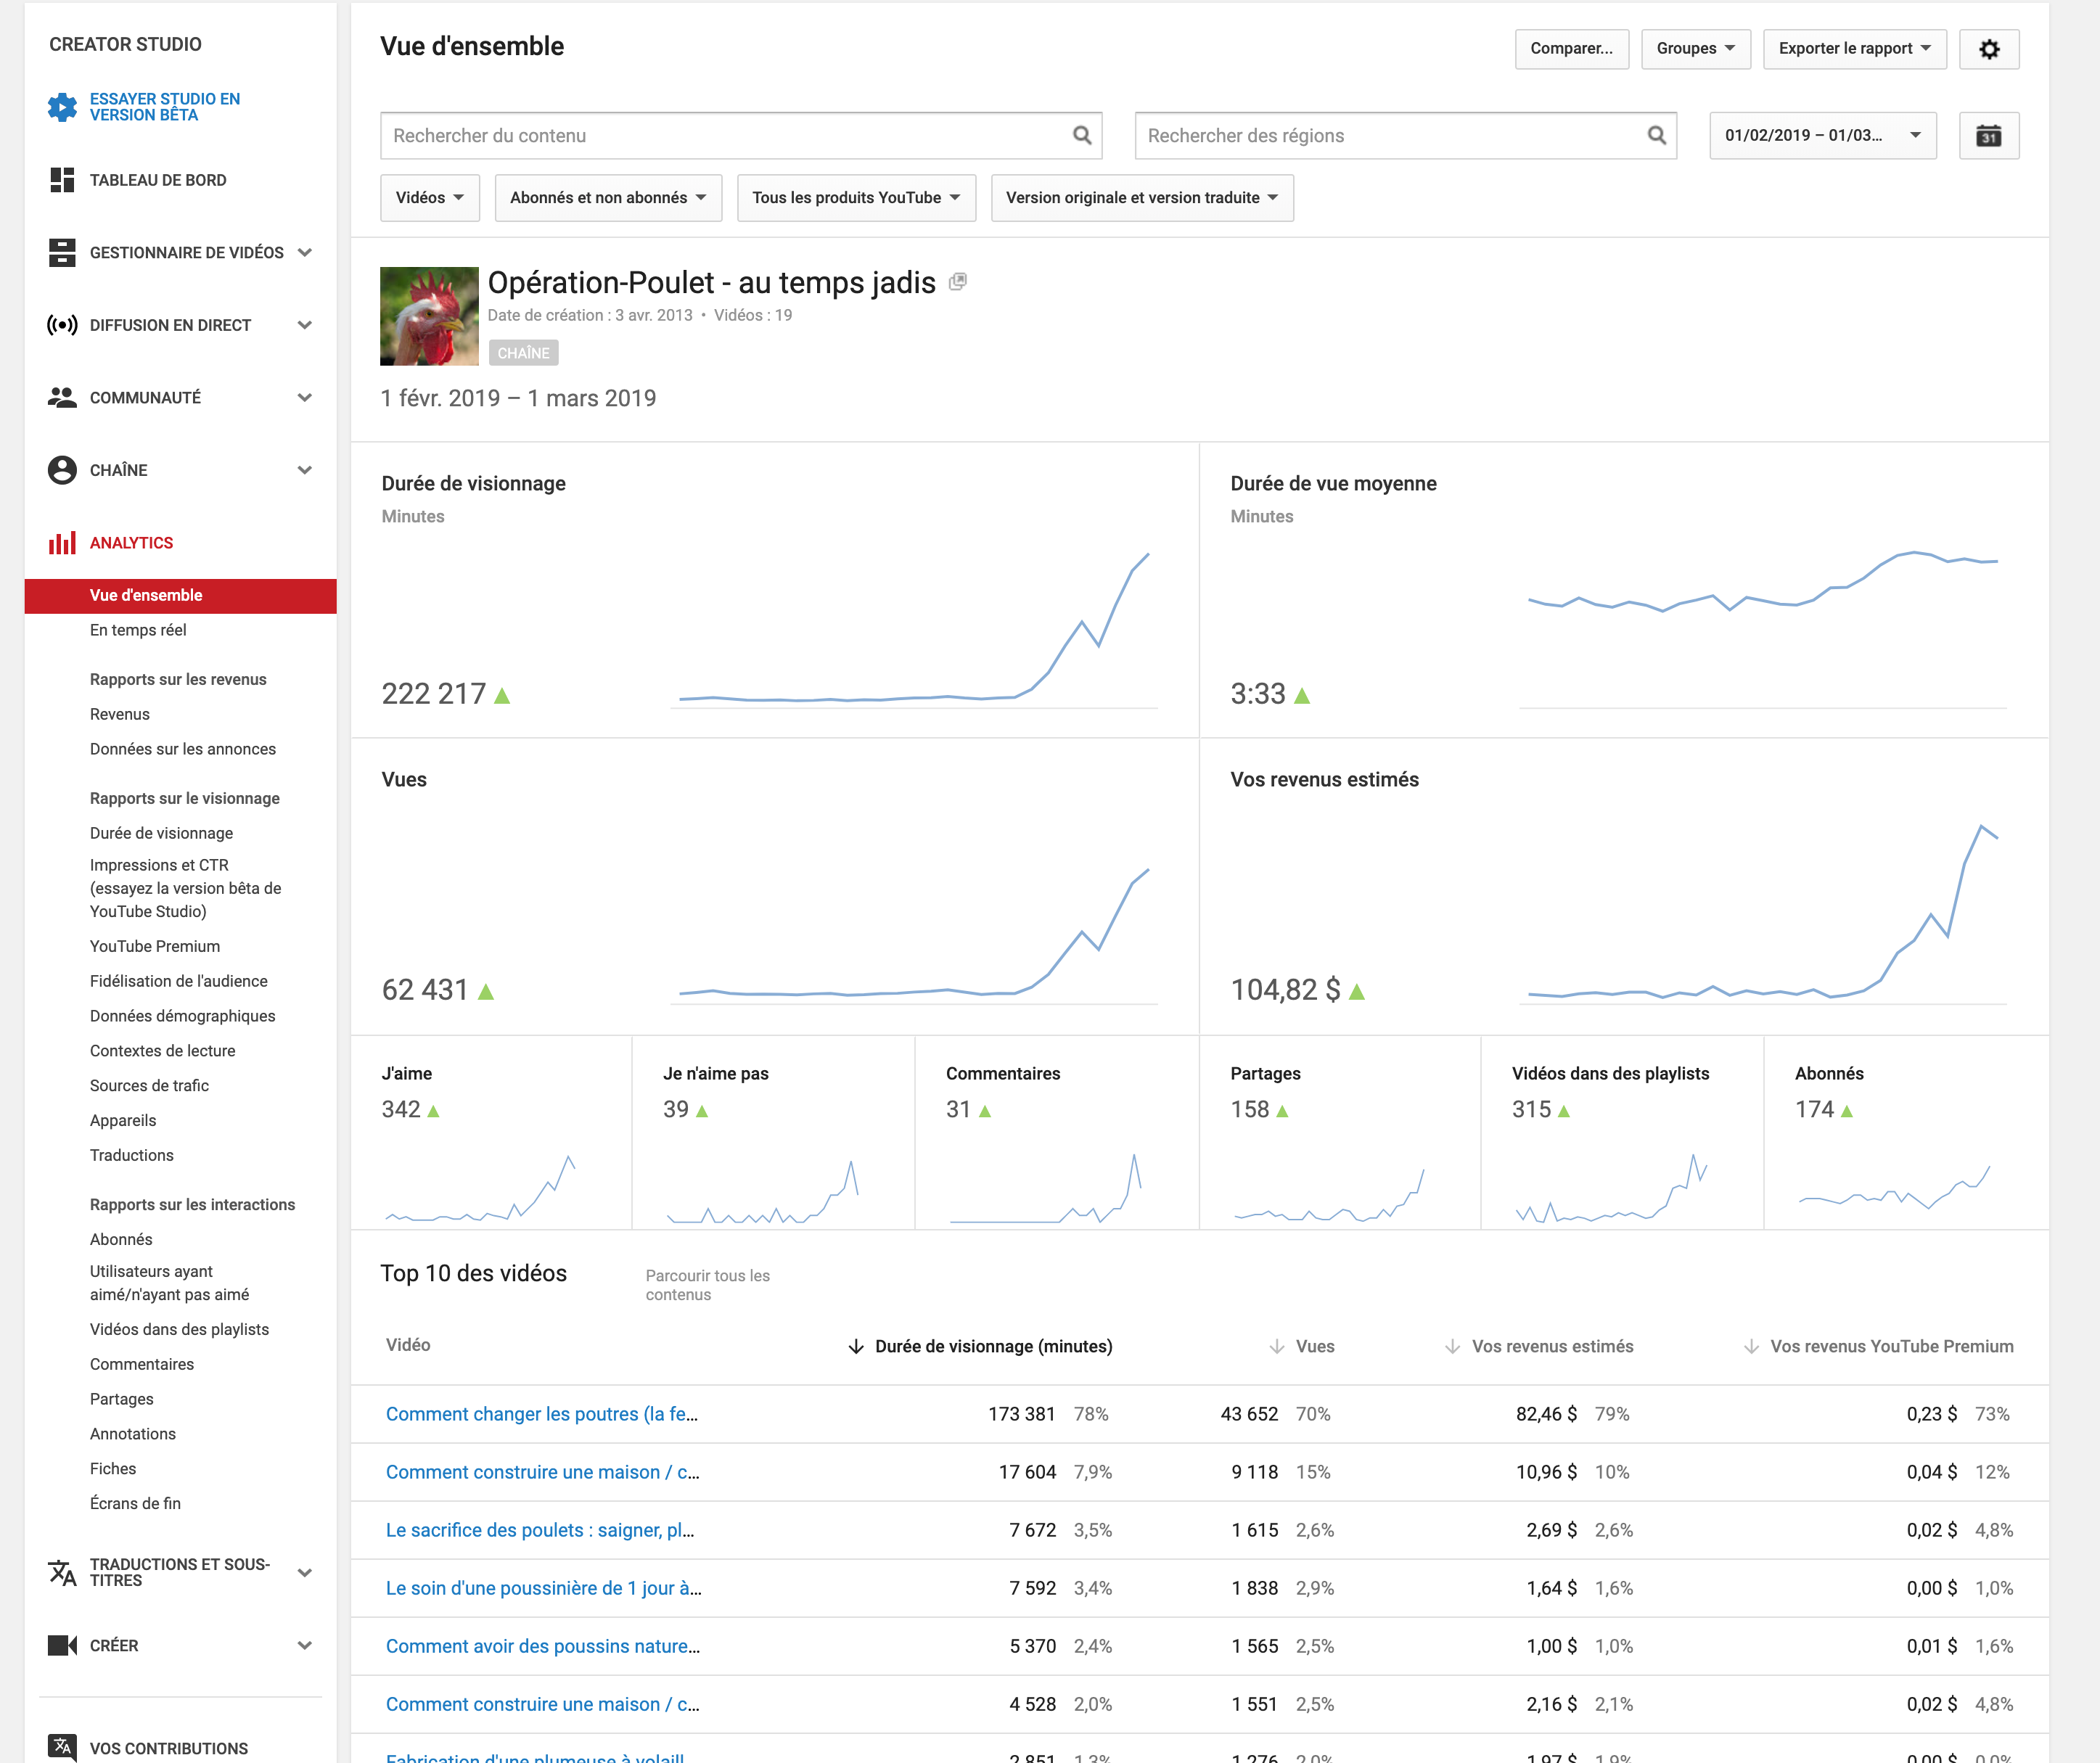Click the Communauté people icon
Image resolution: width=2100 pixels, height=1763 pixels.
(62, 397)
